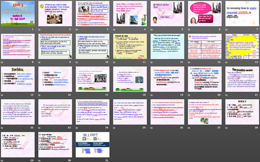The image size is (260, 162).
Task: Click the star icon beneath slide 19
Action: point(150,95)
